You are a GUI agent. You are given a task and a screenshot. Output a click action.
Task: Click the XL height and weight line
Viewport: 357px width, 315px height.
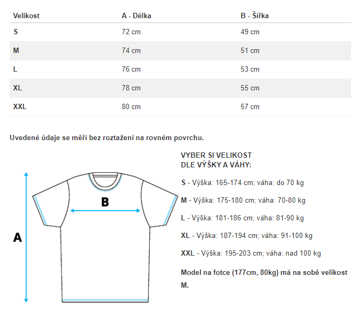(x=247, y=235)
